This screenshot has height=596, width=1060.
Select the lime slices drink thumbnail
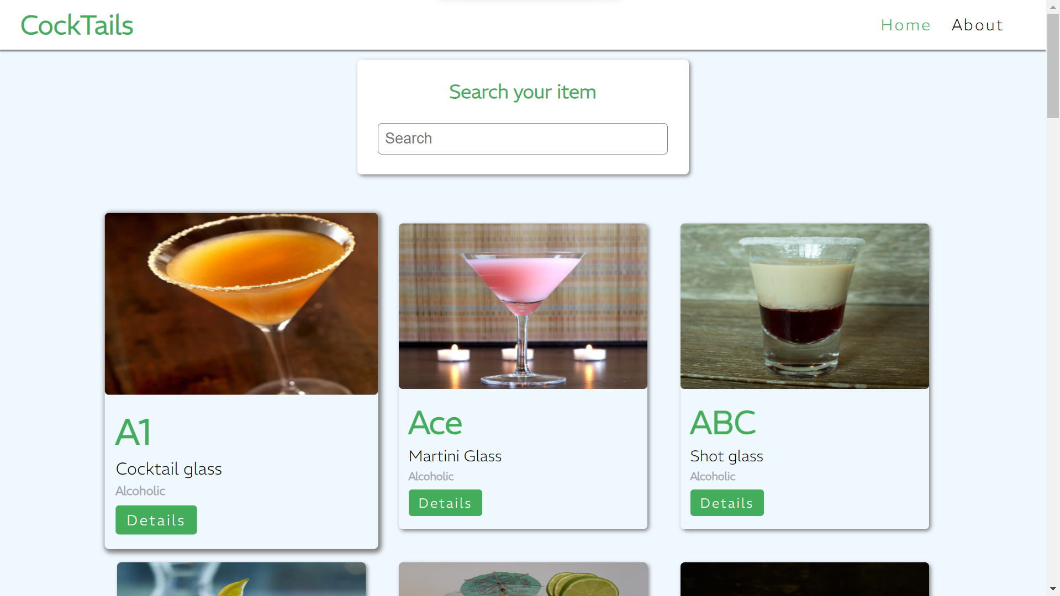523,579
